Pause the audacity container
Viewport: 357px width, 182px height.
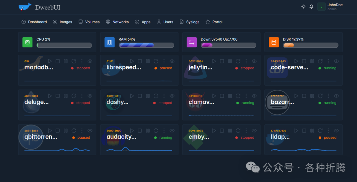pos(148,130)
